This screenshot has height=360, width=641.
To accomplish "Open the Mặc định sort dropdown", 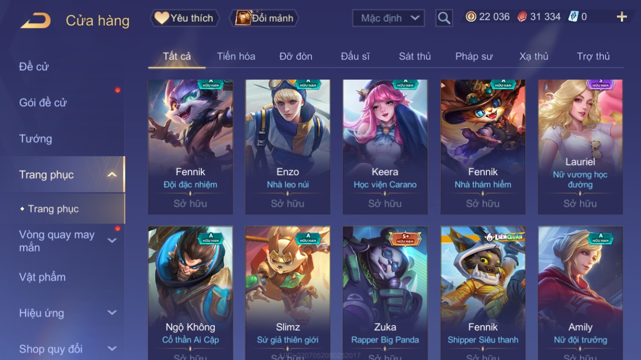I will pyautogui.click(x=388, y=18).
